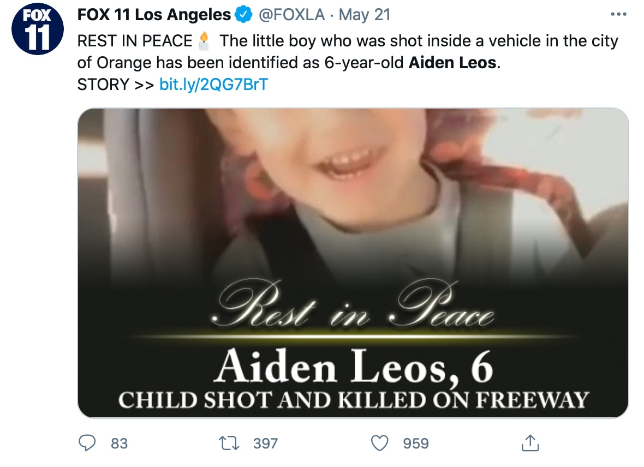Click the bold Aiden Leos name in text
The height and width of the screenshot is (467, 644).
[x=452, y=63]
